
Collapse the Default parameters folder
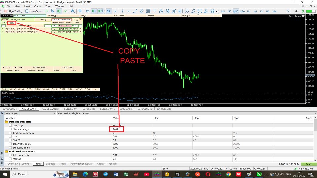tap(7, 122)
